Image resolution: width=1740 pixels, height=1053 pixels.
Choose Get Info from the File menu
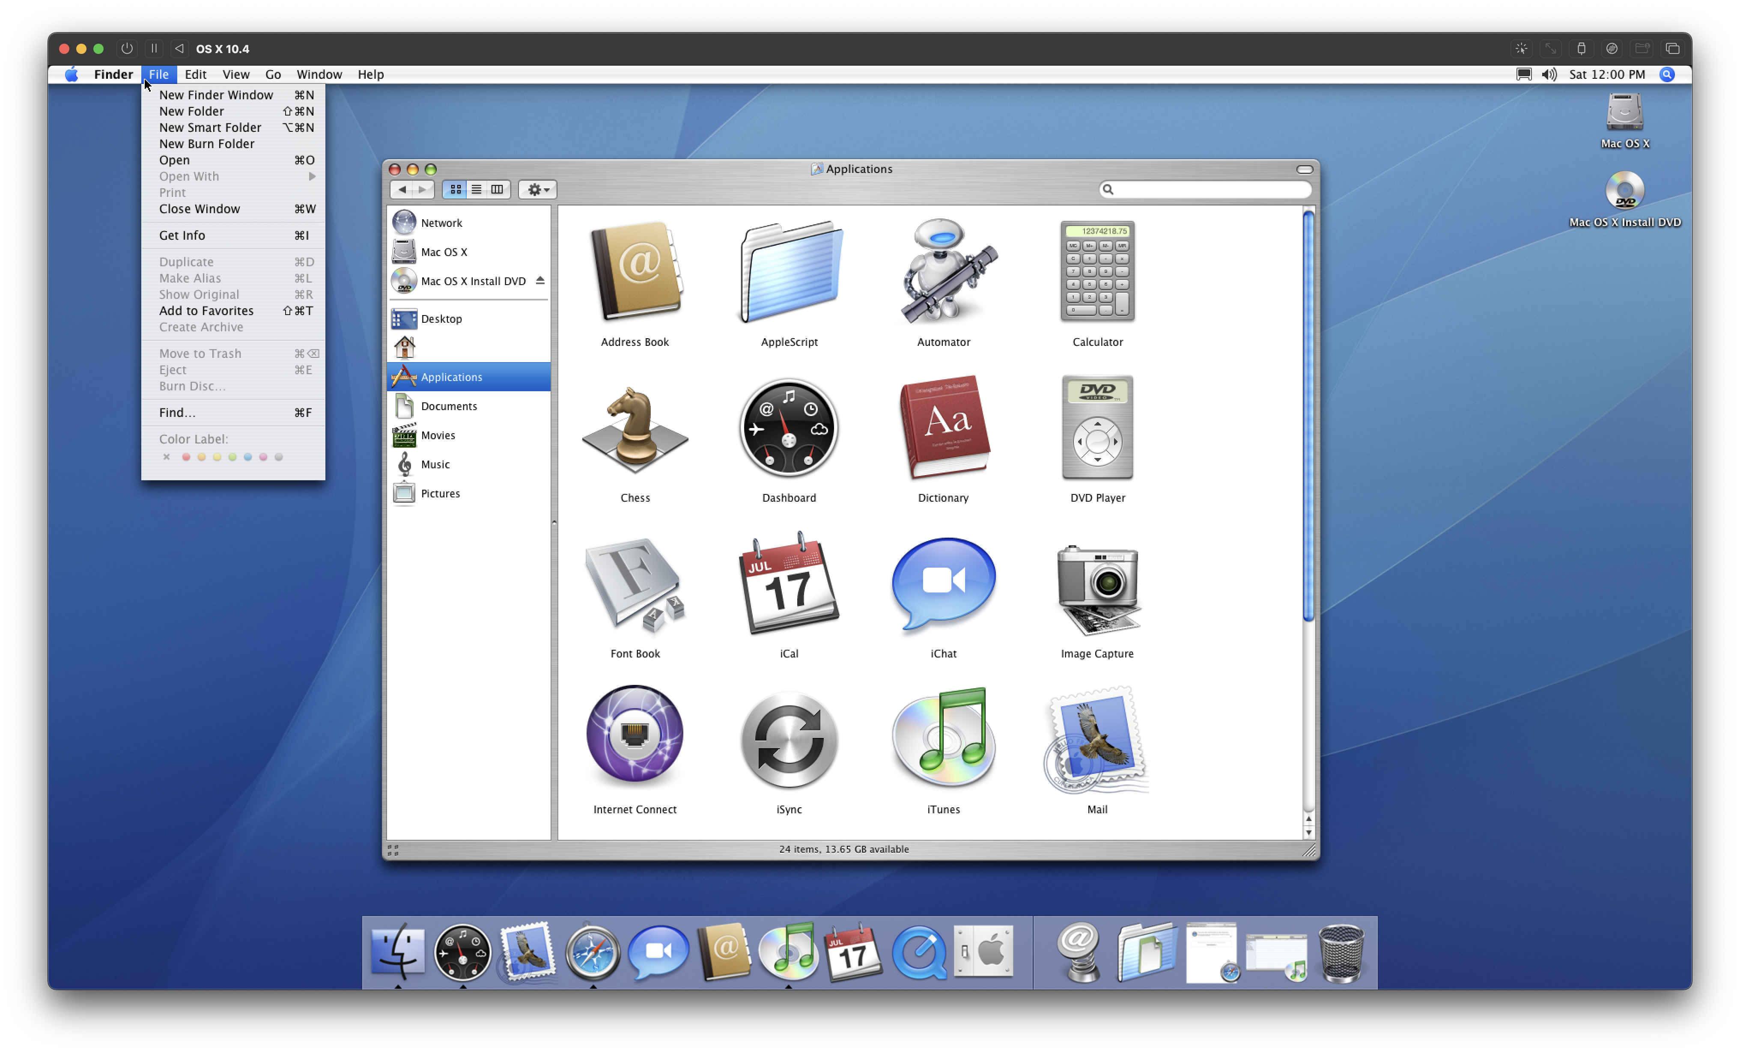coord(233,235)
